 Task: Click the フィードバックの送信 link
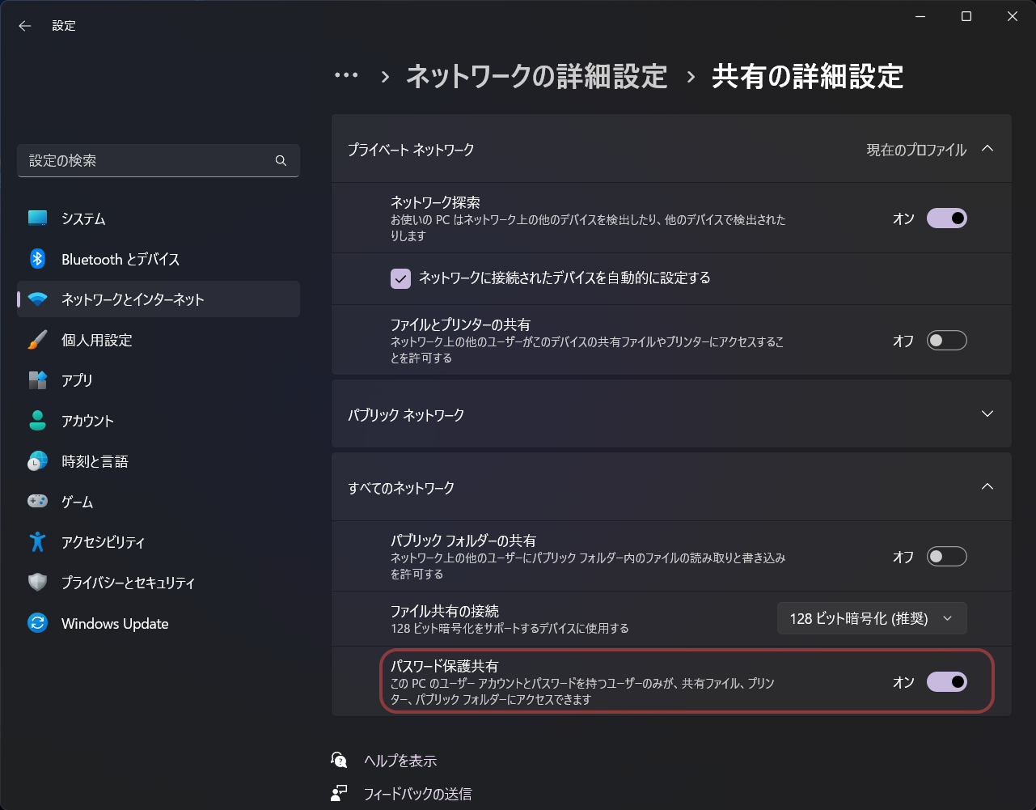point(417,794)
